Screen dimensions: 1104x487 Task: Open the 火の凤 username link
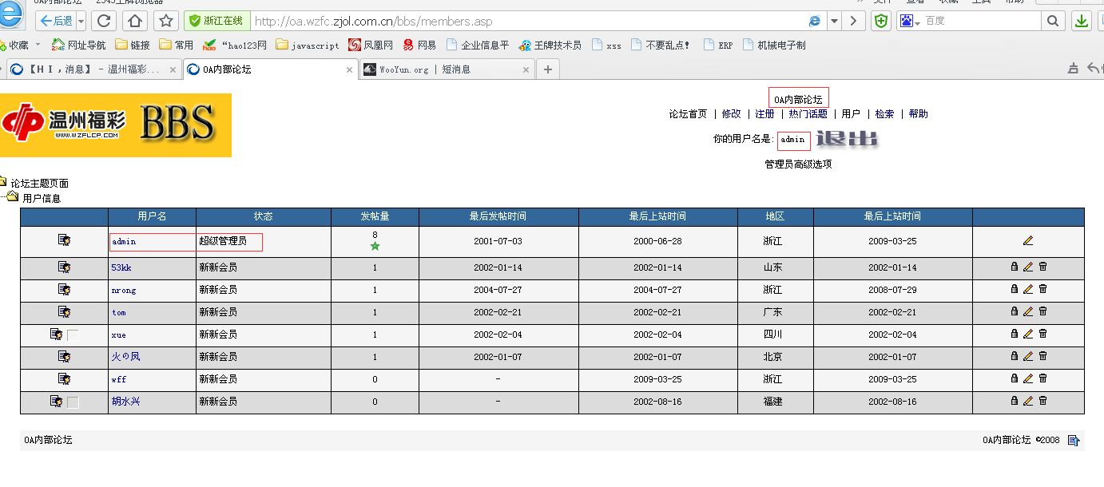coord(125,356)
